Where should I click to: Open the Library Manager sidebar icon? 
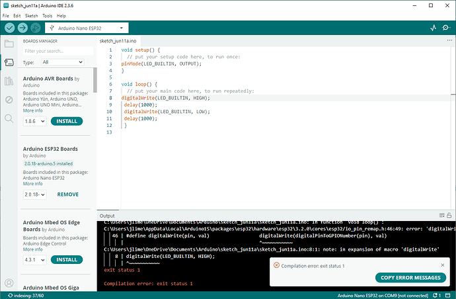9,81
